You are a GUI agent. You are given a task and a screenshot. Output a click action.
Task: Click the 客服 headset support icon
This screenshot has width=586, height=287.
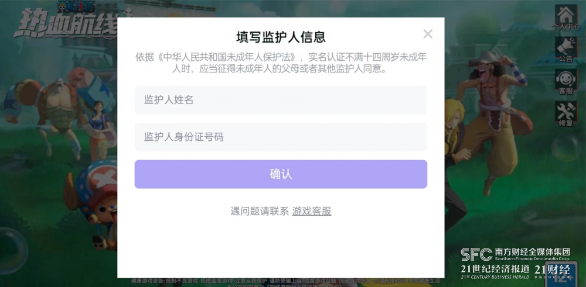pyautogui.click(x=565, y=82)
